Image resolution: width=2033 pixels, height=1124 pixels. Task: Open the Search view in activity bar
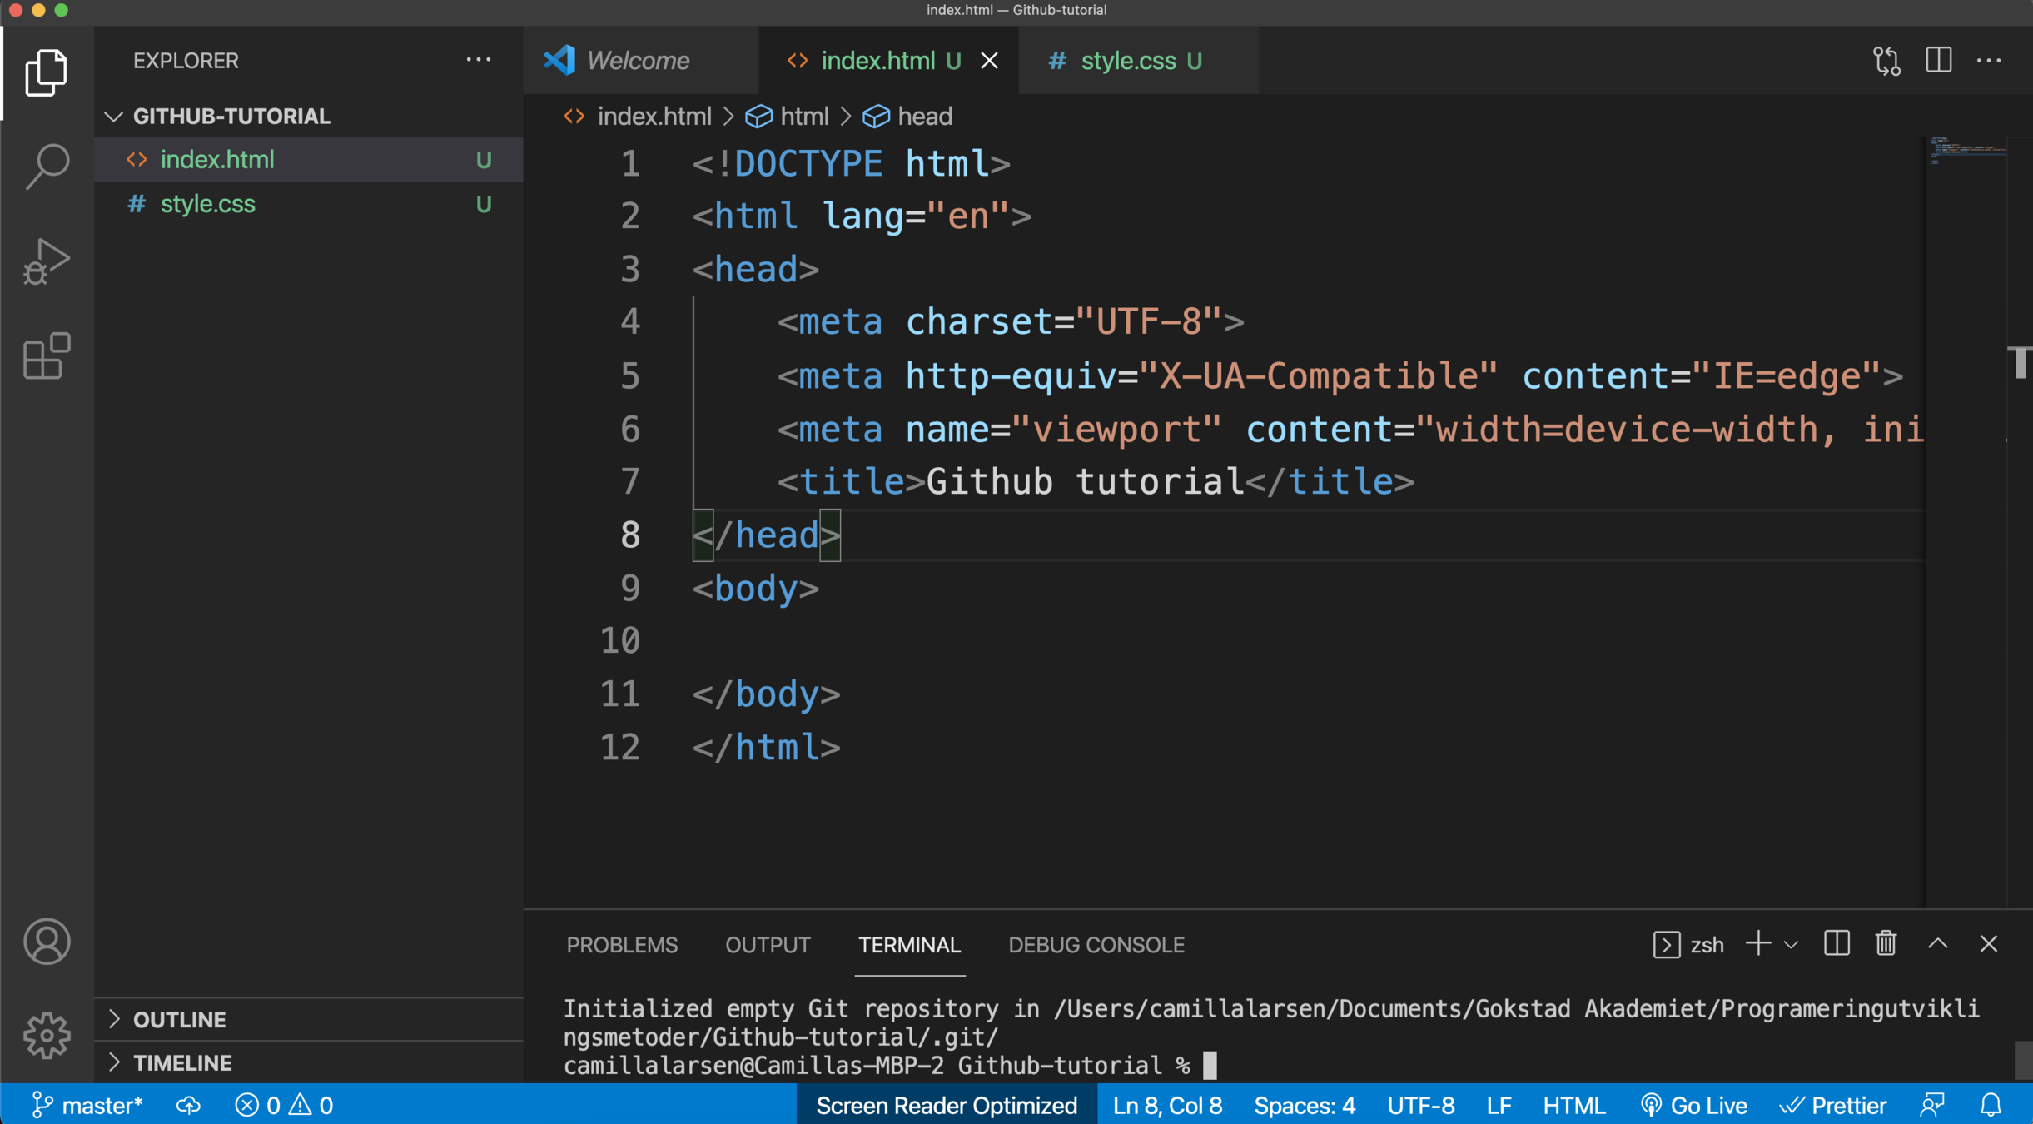tap(47, 167)
